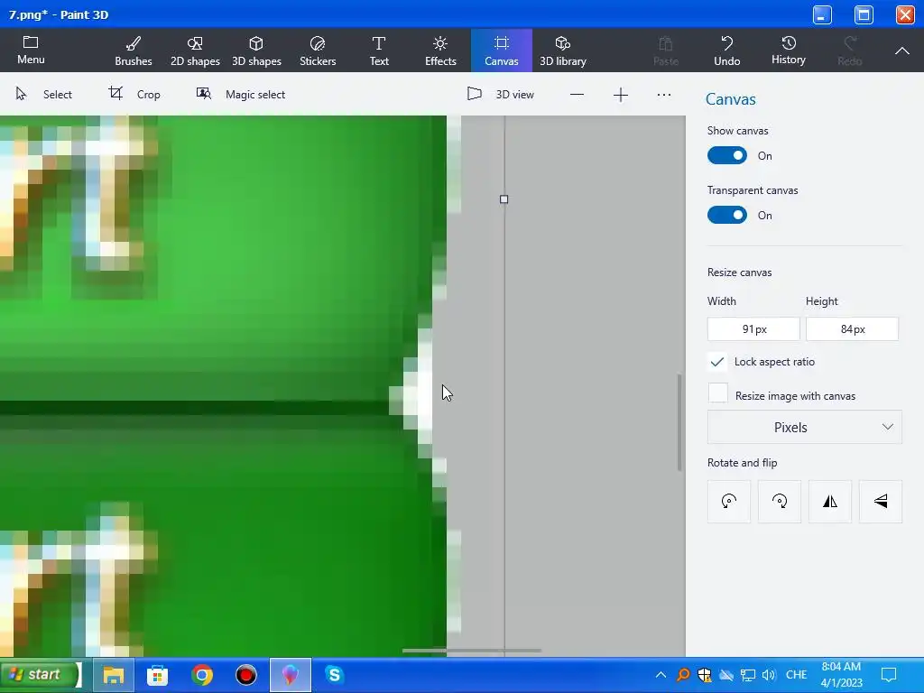Viewport: 924px width, 693px height.
Task: Open the Stickers panel
Action: [x=318, y=51]
